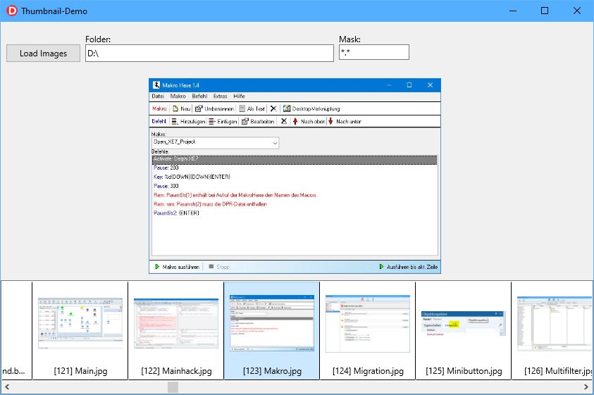Screen dimensions: 594x395
Task: Select the [126] Multifilter.jpg thumbnail
Action: (x=552, y=330)
